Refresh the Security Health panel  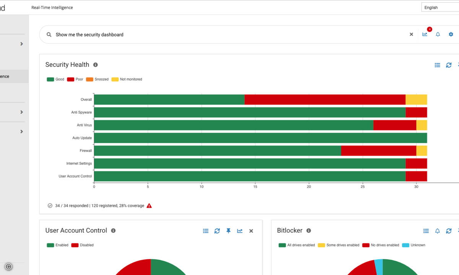click(x=449, y=65)
